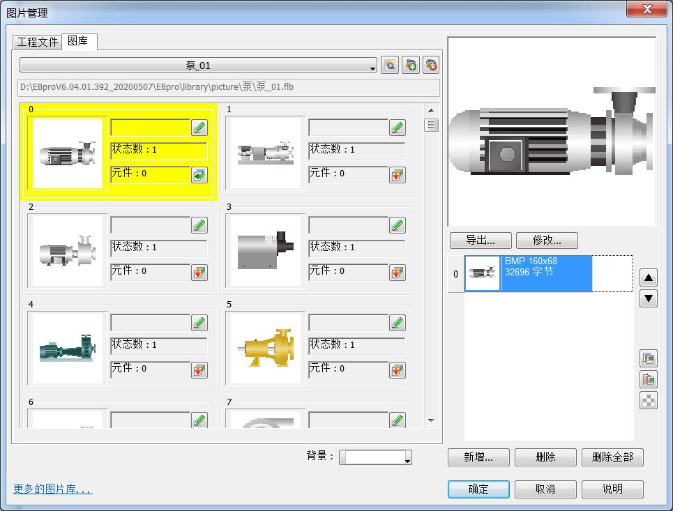This screenshot has height=511, width=673.
Task: Open the 背景 color dropdown
Action: [x=375, y=457]
